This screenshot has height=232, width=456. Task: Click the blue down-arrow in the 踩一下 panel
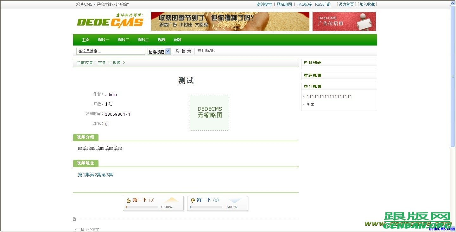point(235,200)
